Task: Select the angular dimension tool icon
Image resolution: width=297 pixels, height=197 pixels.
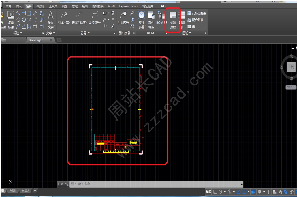Action: (24, 26)
